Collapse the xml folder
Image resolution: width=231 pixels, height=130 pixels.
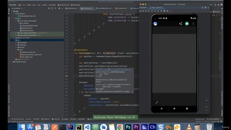[16, 50]
